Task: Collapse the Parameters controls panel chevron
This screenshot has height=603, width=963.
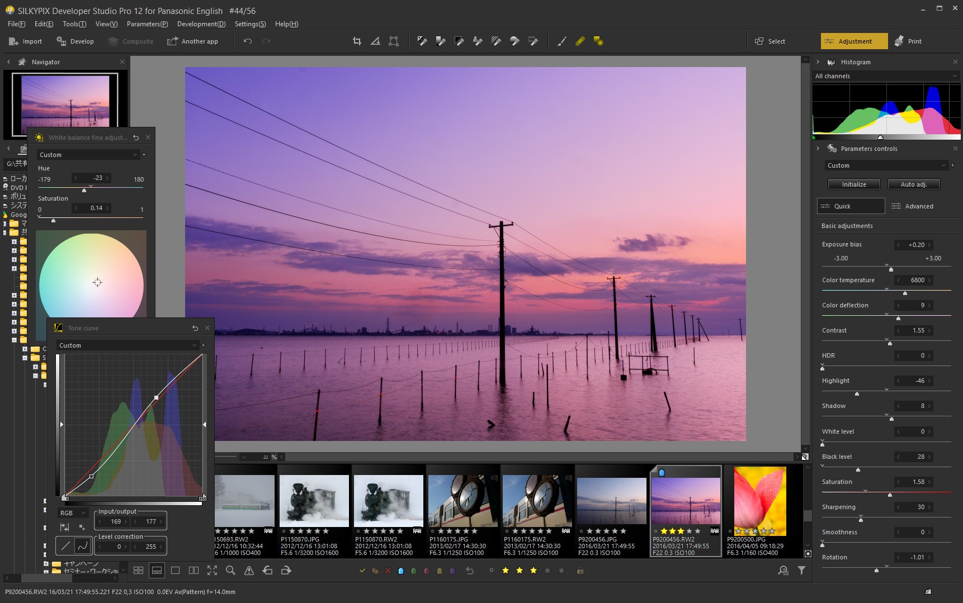Action: coord(818,149)
